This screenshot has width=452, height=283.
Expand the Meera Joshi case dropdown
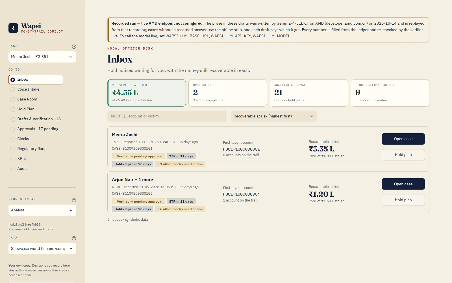(x=42, y=57)
